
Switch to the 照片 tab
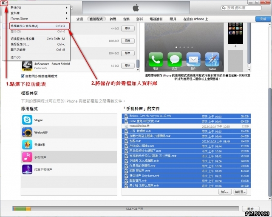point(173,19)
